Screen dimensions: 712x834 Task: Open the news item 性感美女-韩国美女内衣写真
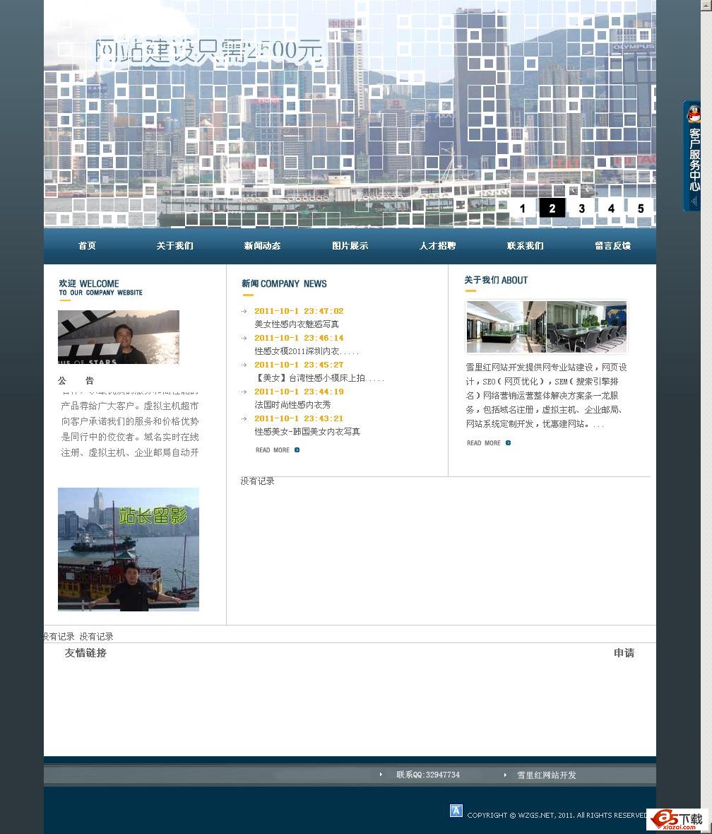click(x=307, y=432)
